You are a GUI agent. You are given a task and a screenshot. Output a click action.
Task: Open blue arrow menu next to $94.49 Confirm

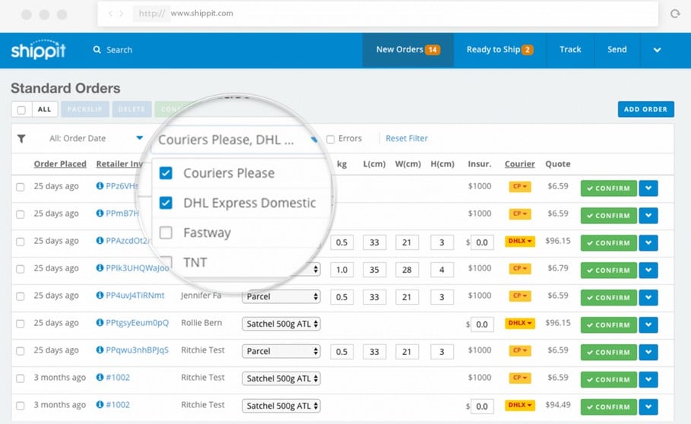tap(648, 407)
